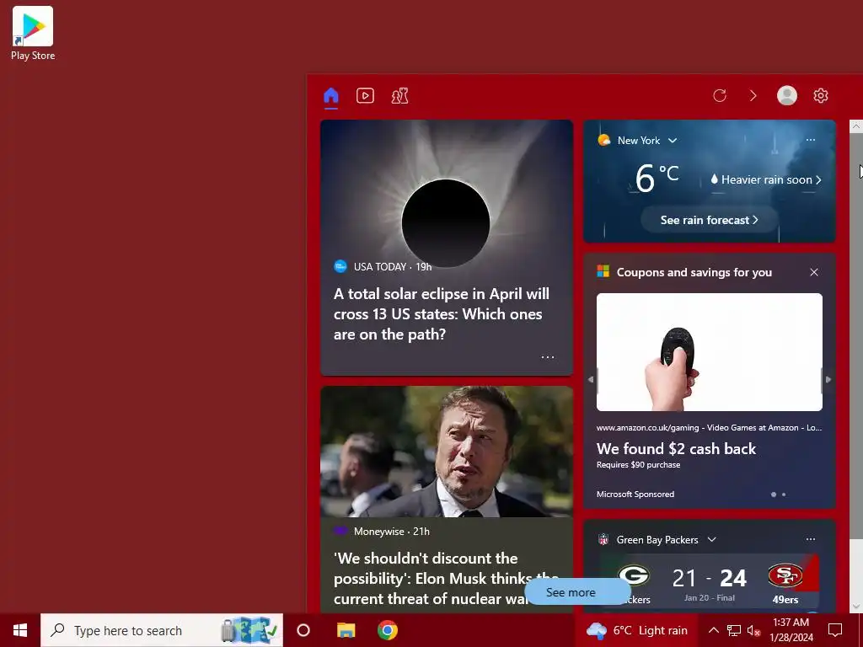Refresh the news feed
Image resolution: width=863 pixels, height=647 pixels.
pos(720,96)
